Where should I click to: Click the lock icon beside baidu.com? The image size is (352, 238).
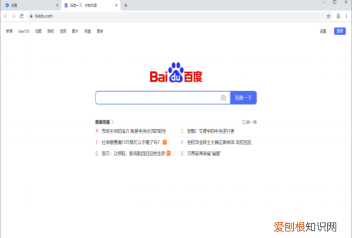(x=31, y=16)
